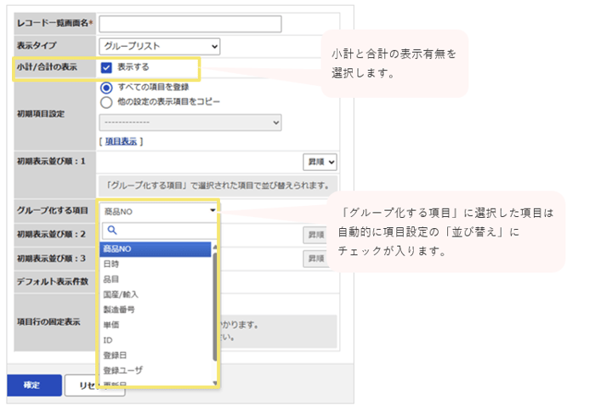
Task: Open the 表示タイプ グループリスト dropdown
Action: (x=160, y=46)
